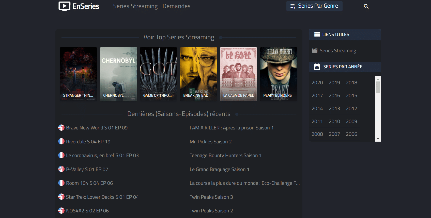This screenshot has height=218, width=431.
Task: Open La course la plus dure du monde
Action: click(x=245, y=183)
